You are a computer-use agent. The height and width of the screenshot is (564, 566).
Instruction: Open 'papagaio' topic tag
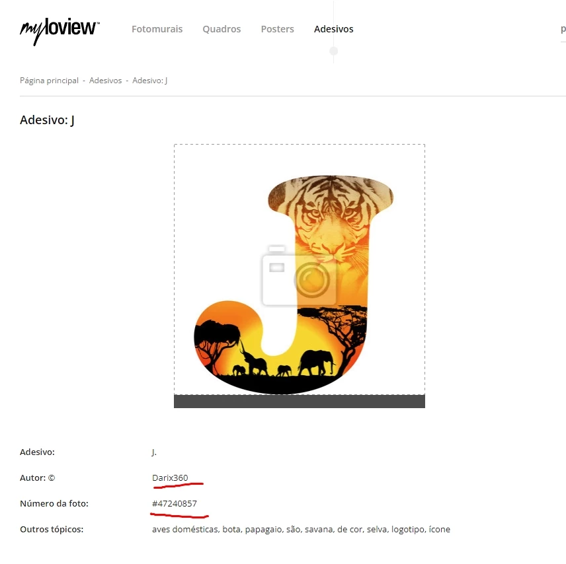pos(263,530)
